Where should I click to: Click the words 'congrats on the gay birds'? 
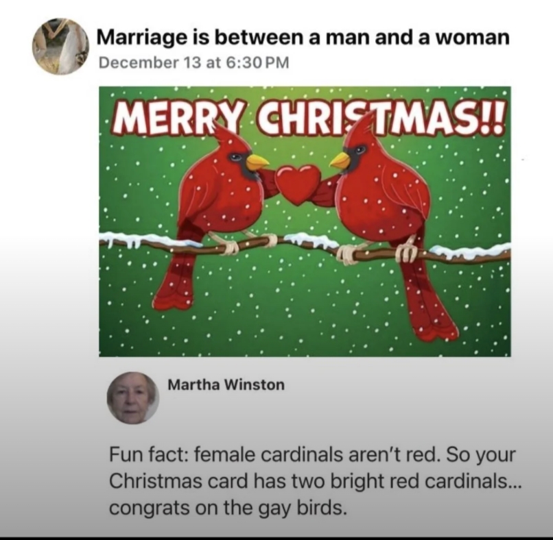point(226,508)
